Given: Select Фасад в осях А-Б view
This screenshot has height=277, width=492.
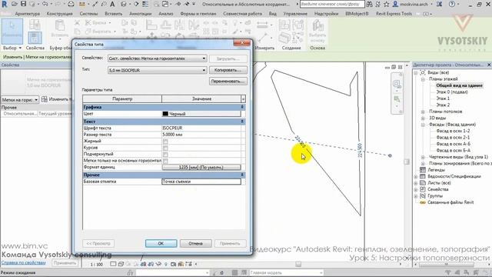Looking at the screenshot, I should pos(453,144).
